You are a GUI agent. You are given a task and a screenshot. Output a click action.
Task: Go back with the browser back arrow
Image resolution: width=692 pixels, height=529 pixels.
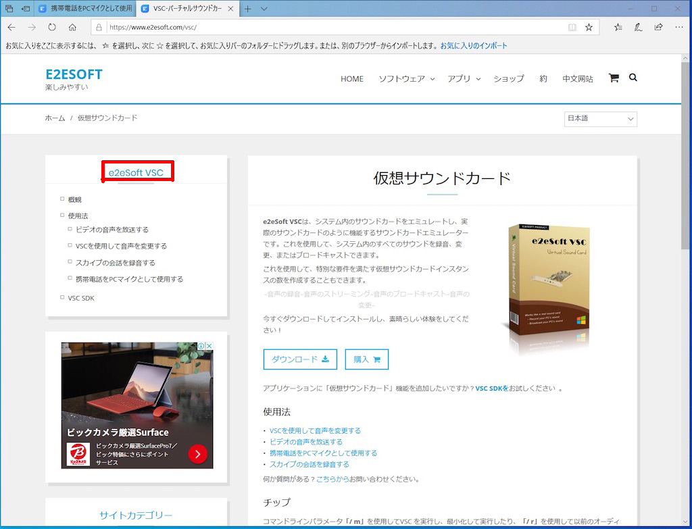point(11,27)
